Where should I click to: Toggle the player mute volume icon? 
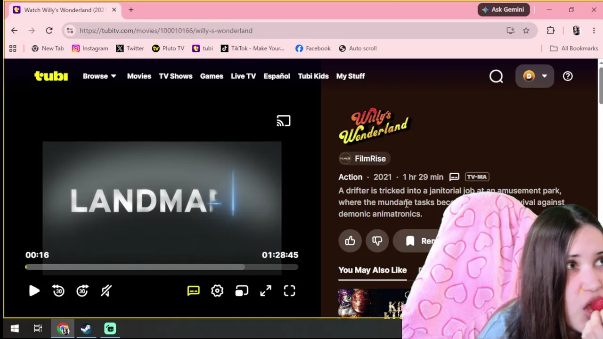[106, 291]
